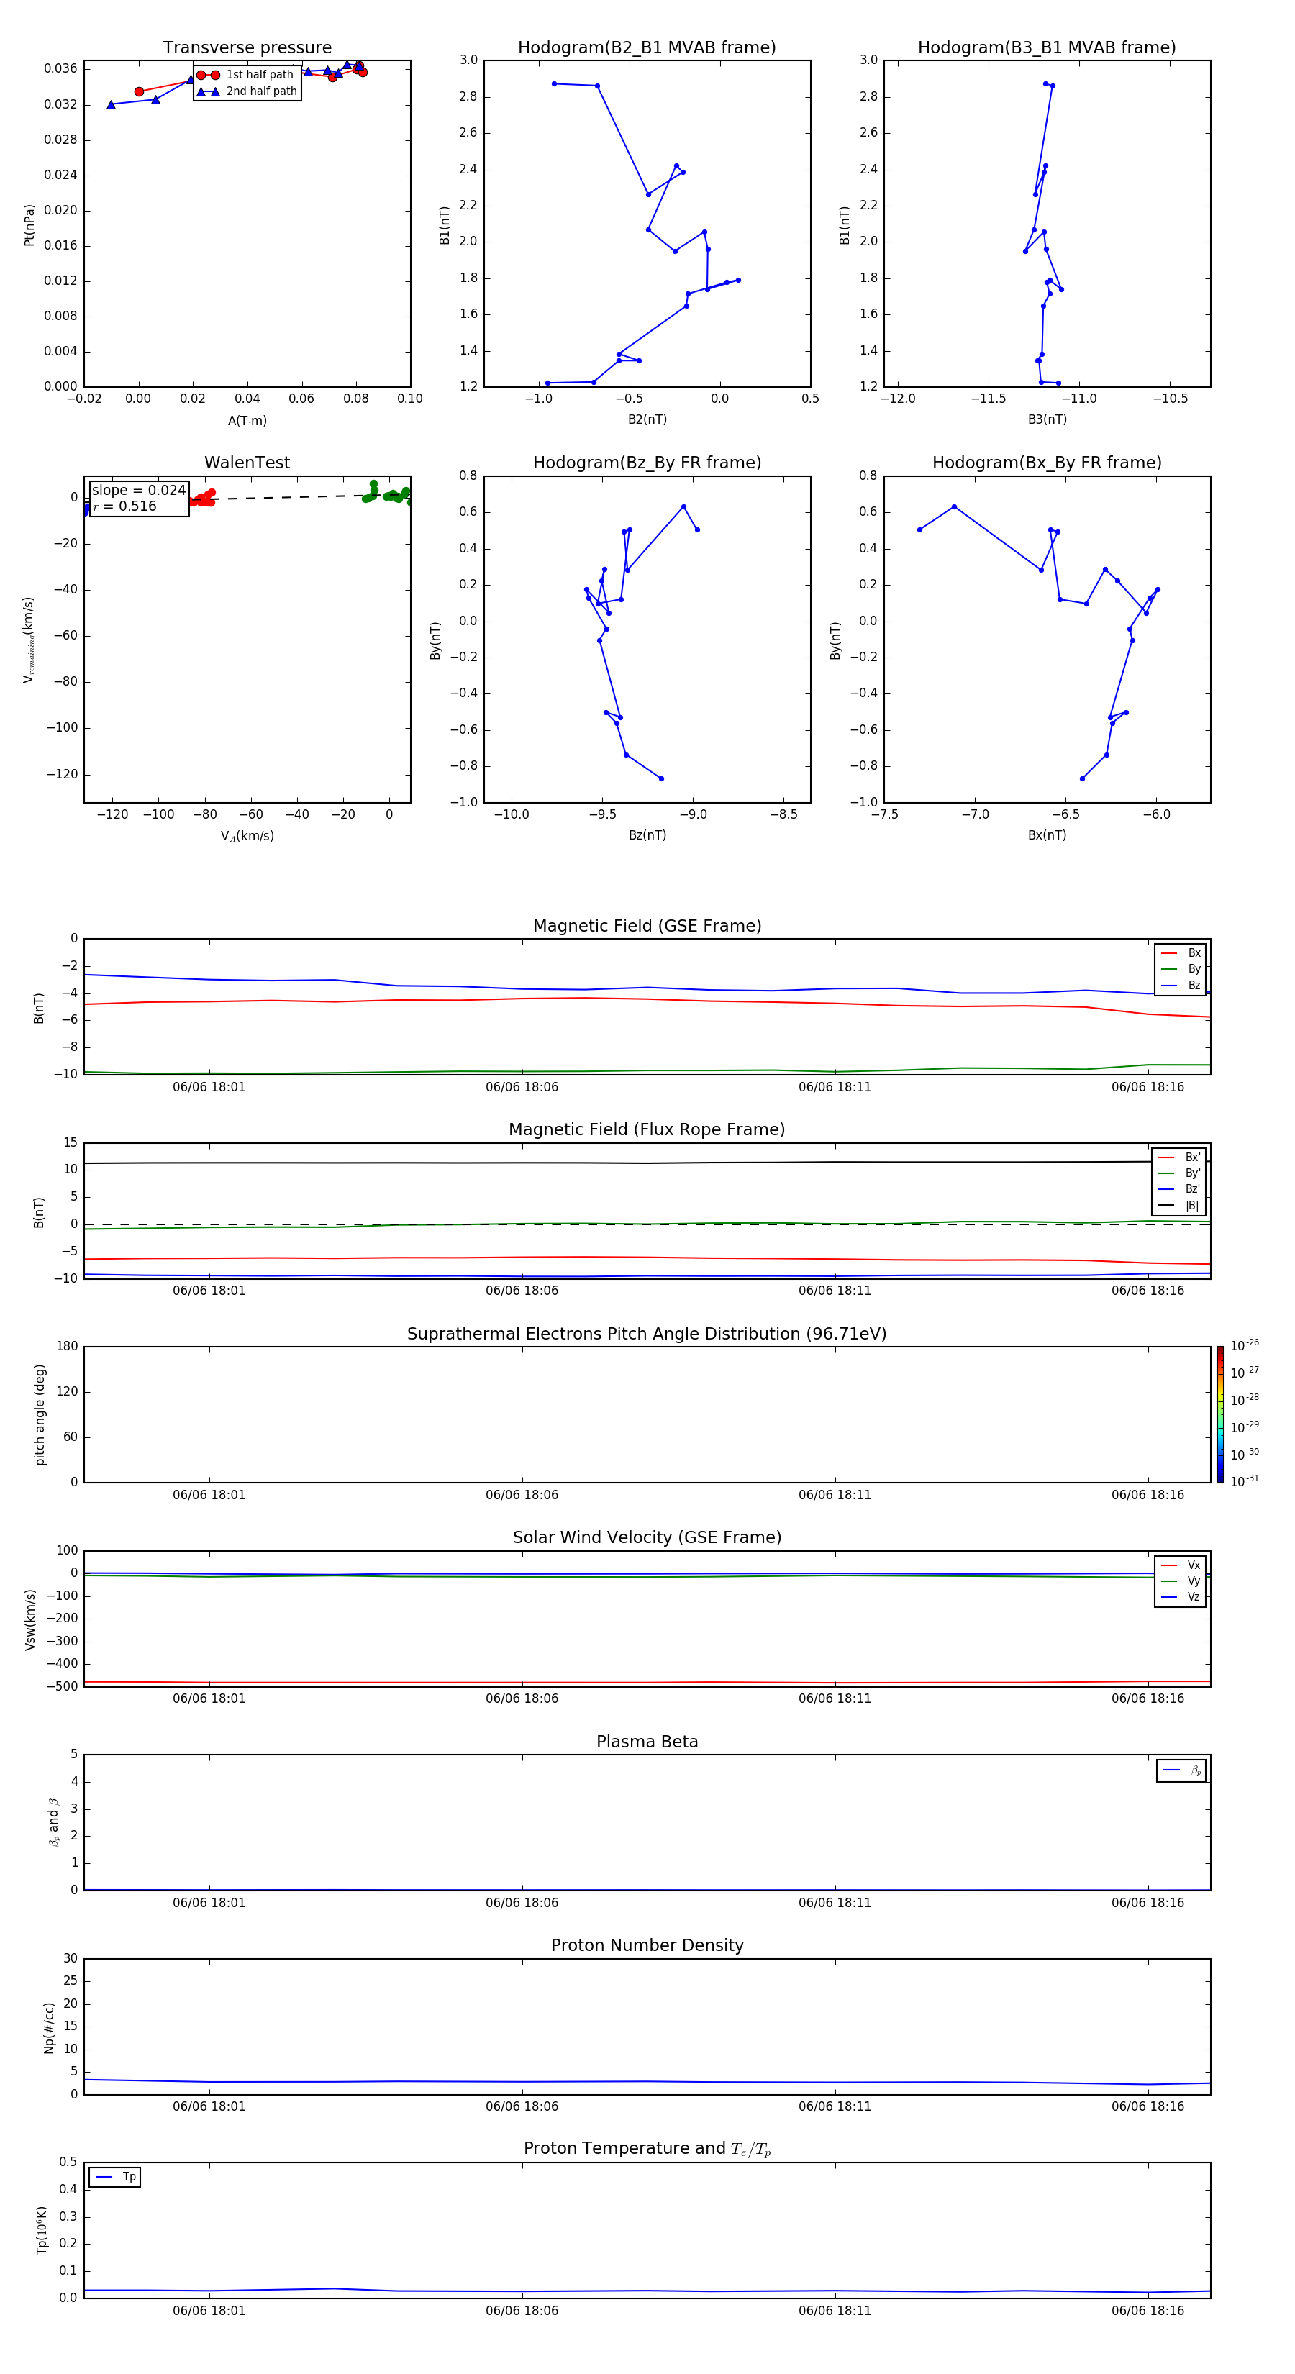1295x2374 pixels.
Task: Click the 'Hodogram(B3_B1 MVAB frame)' title
Action: (x=1047, y=48)
